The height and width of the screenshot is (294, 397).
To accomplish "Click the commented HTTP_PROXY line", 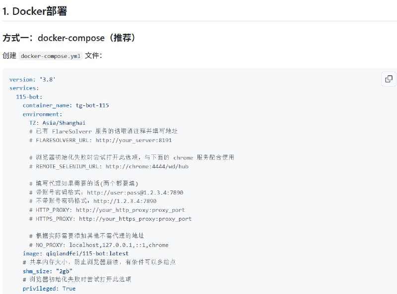I will tap(107, 210).
